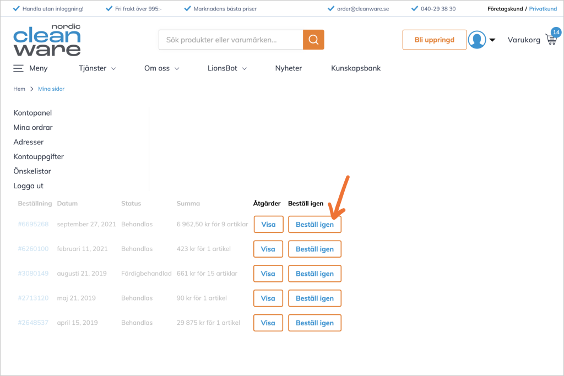Click Hem in the breadcrumb
The image size is (564, 376).
pos(19,89)
